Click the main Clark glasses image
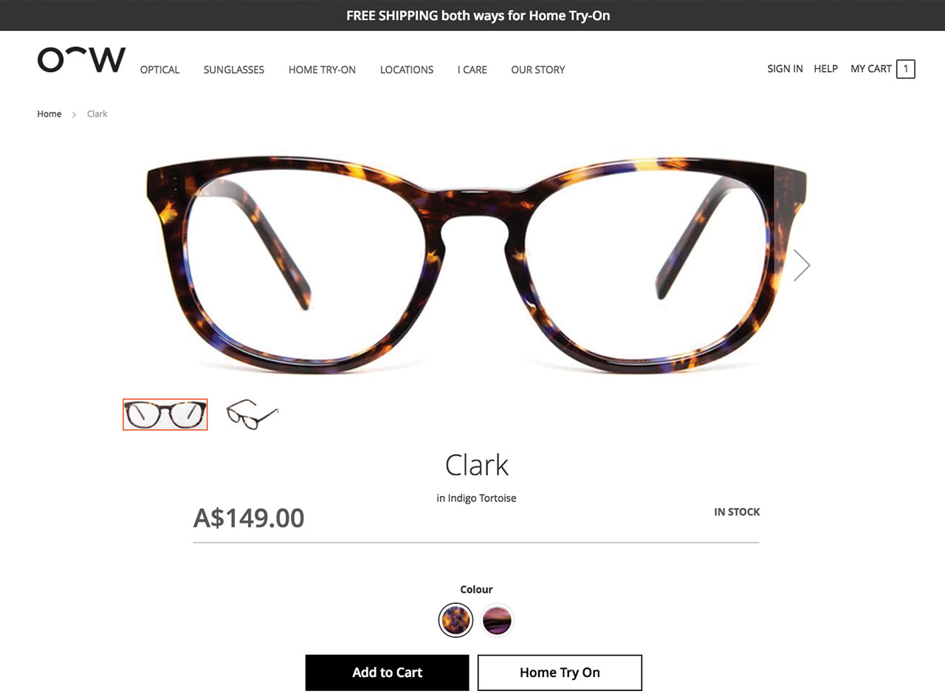 [x=477, y=266]
